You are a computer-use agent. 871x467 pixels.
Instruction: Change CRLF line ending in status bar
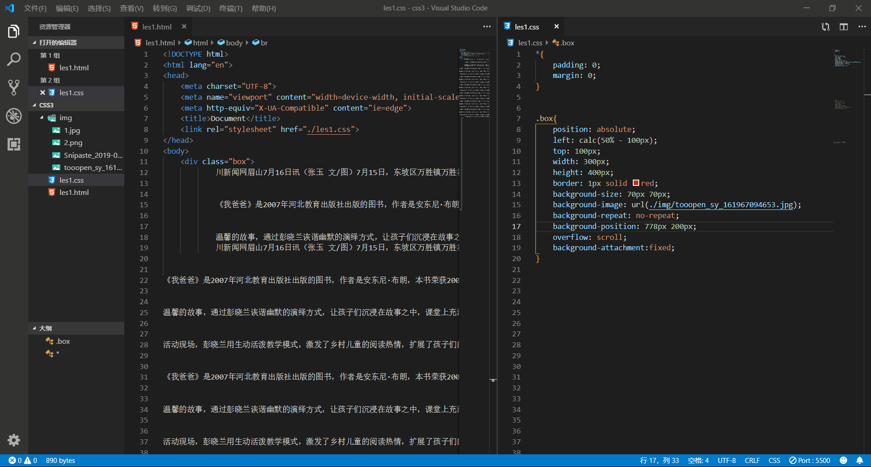[x=752, y=460]
